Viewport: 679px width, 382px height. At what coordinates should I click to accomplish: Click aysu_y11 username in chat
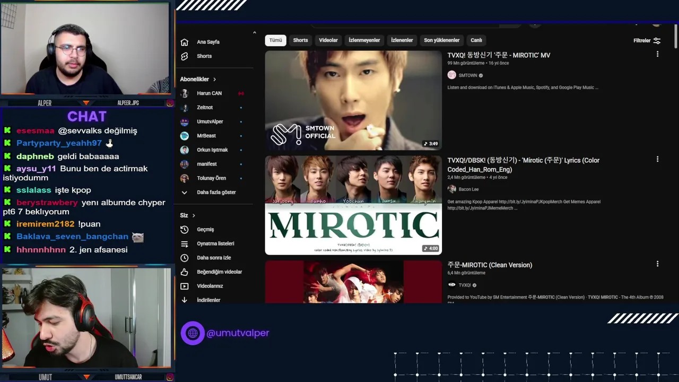pyautogui.click(x=36, y=169)
